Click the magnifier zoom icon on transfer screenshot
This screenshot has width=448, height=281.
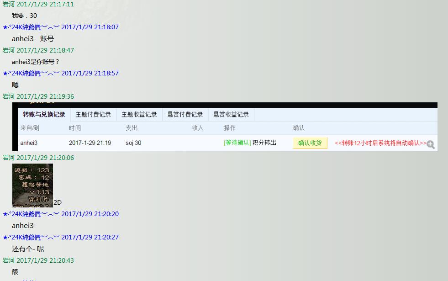(430, 145)
